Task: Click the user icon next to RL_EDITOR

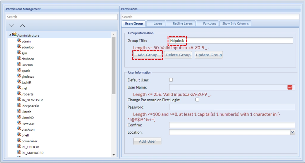Action: pyautogui.click(x=19, y=147)
